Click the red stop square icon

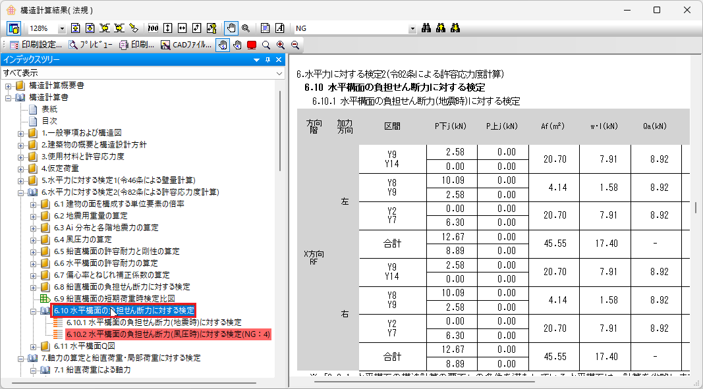[252, 45]
